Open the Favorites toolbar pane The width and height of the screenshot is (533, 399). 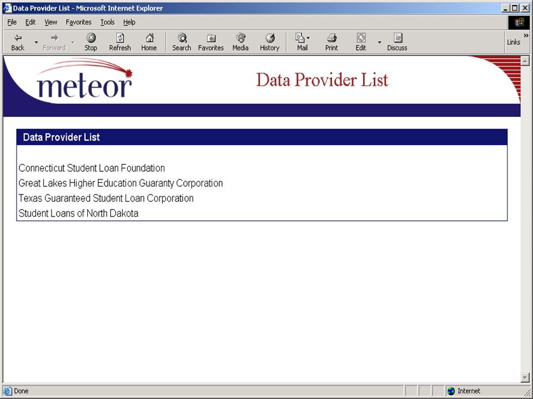pyautogui.click(x=211, y=42)
